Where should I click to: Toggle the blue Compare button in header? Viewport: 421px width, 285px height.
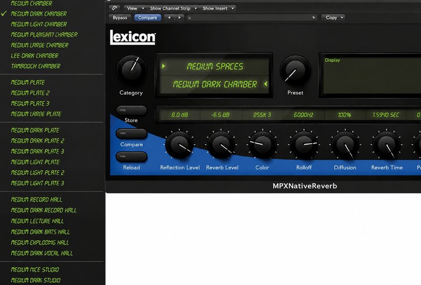(147, 17)
